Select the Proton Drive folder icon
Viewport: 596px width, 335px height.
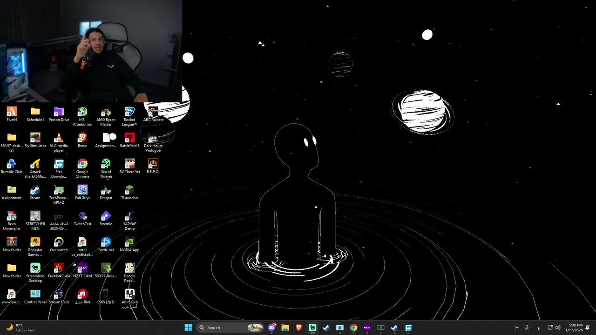[59, 114]
